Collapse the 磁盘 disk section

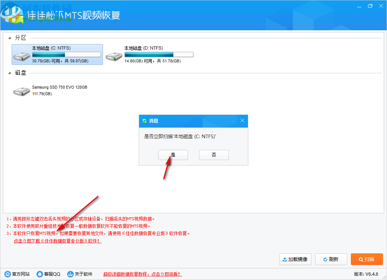[9, 73]
